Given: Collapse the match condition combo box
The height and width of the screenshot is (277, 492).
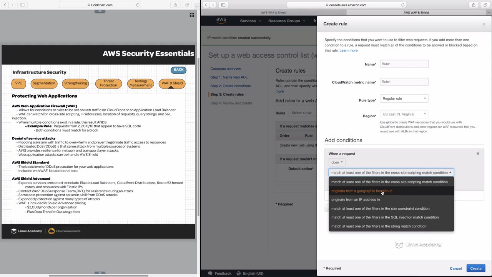Looking at the screenshot, I should coord(391,173).
